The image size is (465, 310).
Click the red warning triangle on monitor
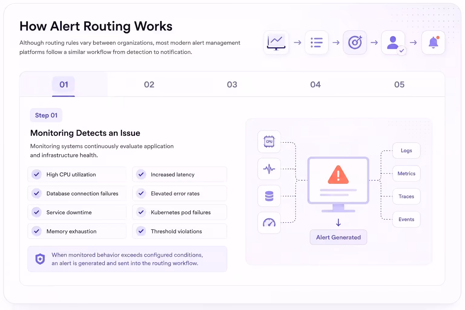pos(338,175)
